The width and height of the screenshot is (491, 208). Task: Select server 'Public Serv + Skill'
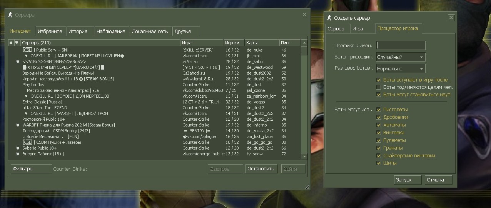[154, 50]
